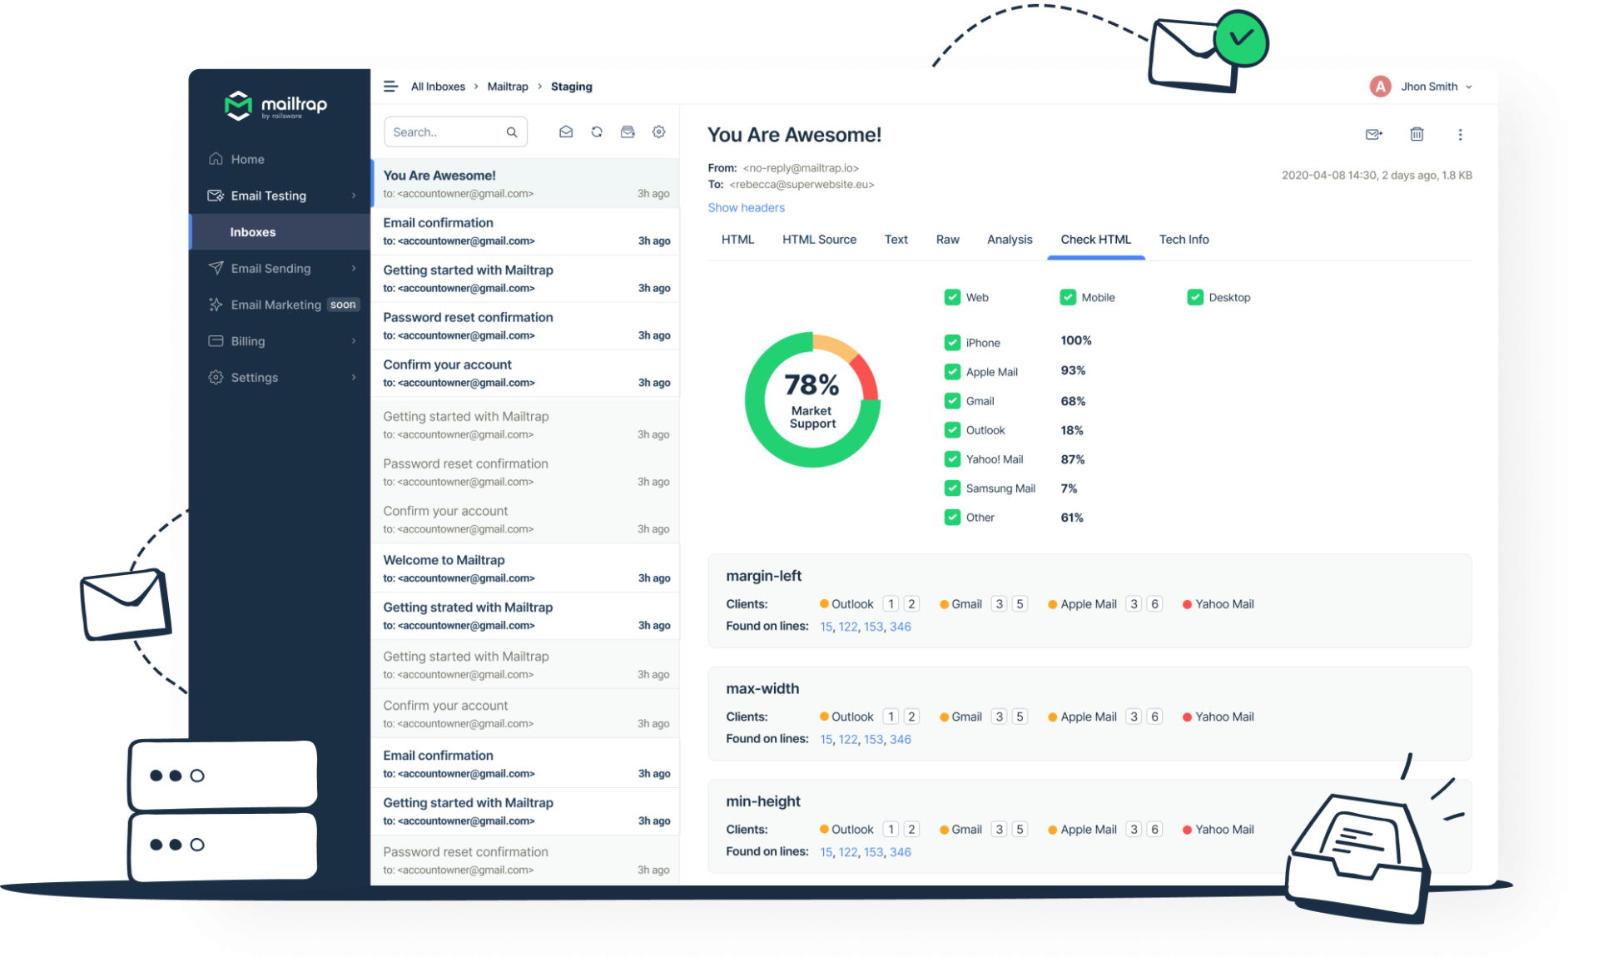This screenshot has width=1598, height=957.
Task: Toggle the Samsung Mail checkbox off
Action: (952, 488)
